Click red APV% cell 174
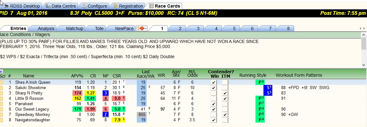Viewport: 367px width, 127px height. (77, 93)
